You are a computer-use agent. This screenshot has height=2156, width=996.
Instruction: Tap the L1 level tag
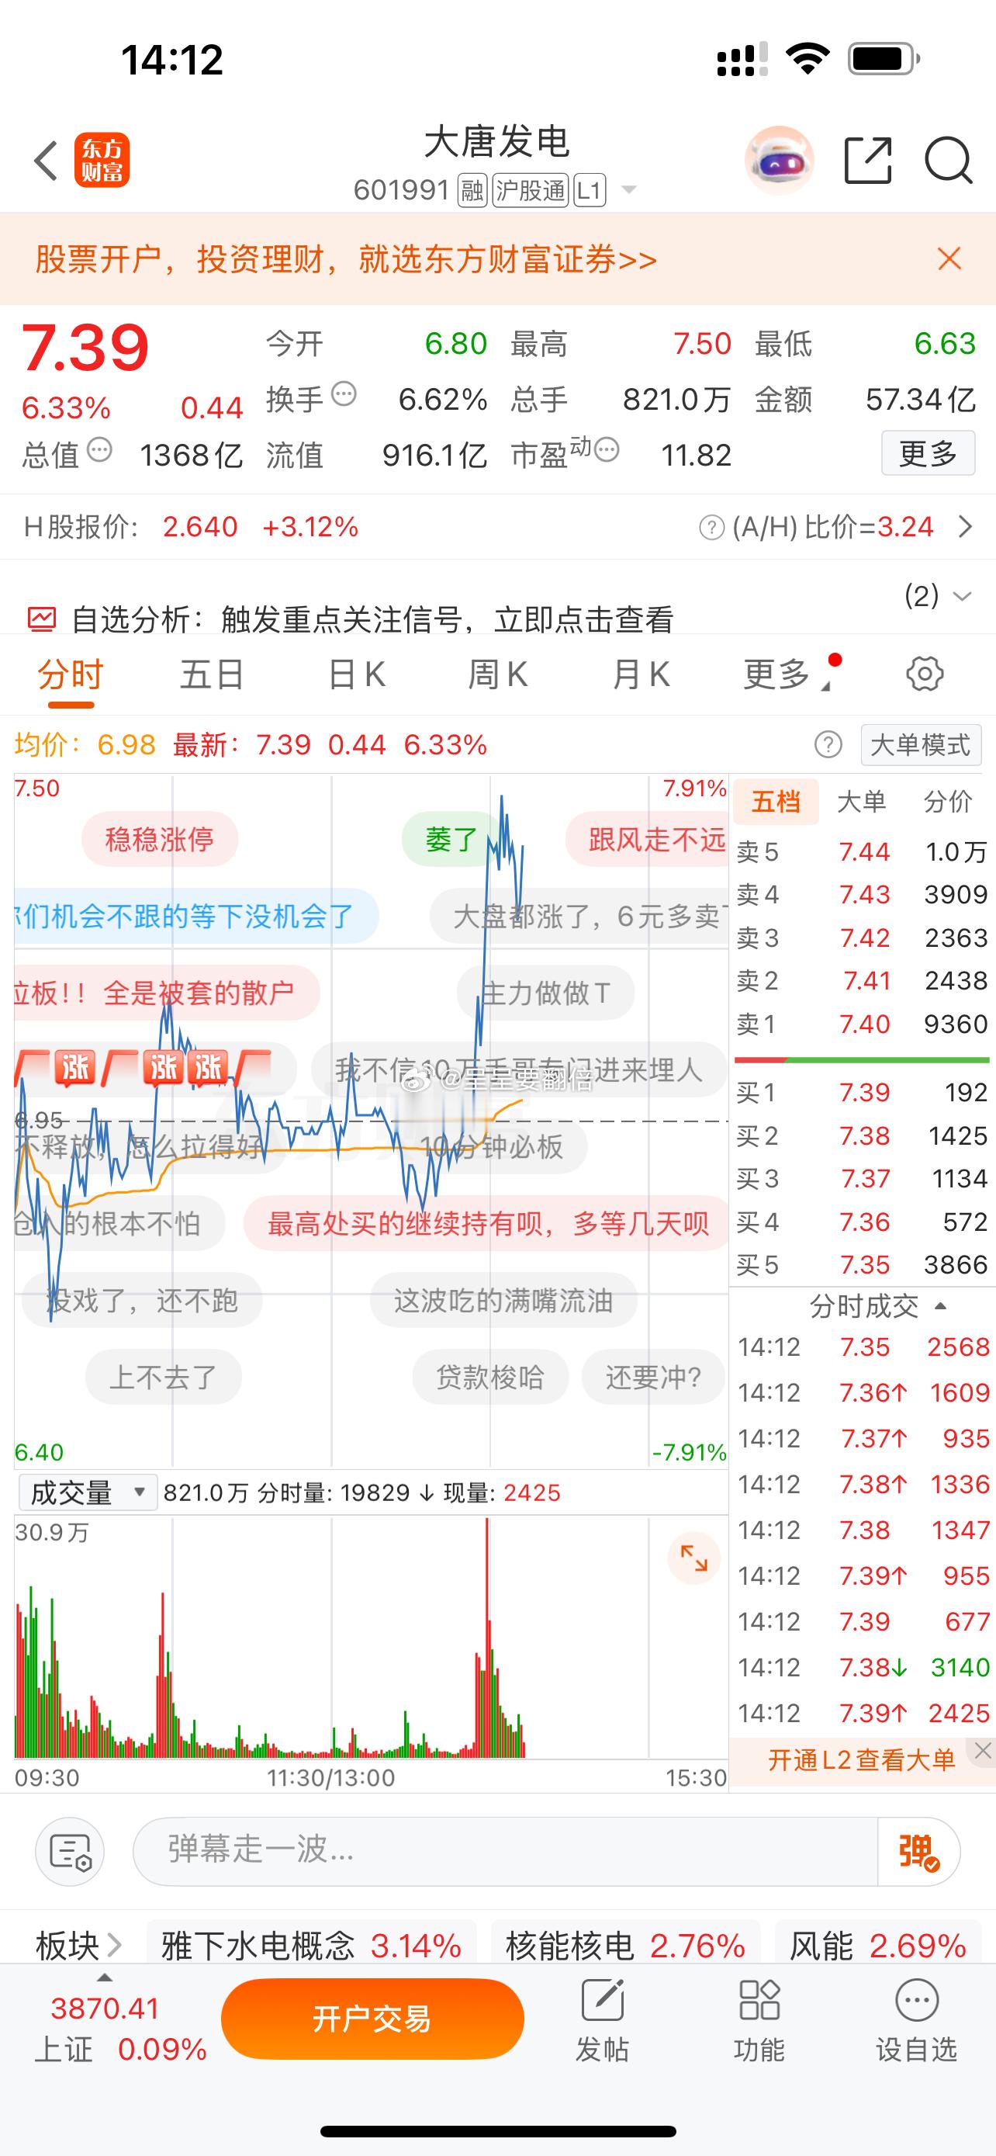click(x=589, y=191)
